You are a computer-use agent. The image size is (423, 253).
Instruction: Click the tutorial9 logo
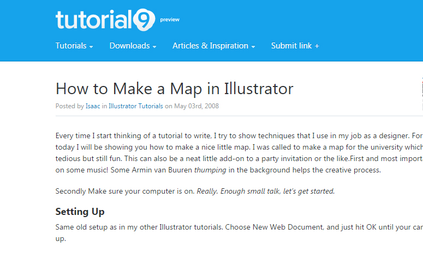[105, 20]
